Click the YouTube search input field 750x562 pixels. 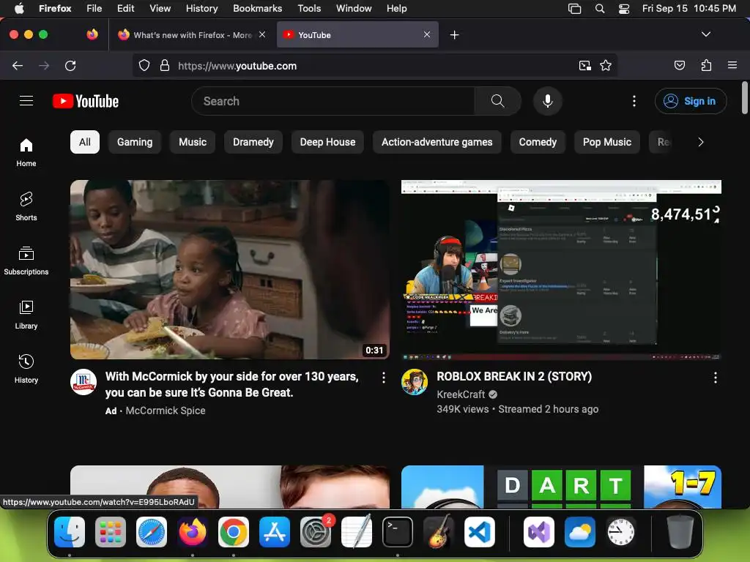pyautogui.click(x=333, y=101)
